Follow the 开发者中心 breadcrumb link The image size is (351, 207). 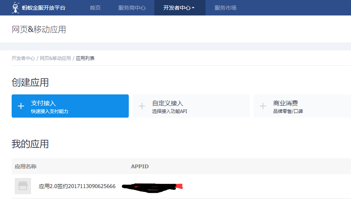[23, 58]
